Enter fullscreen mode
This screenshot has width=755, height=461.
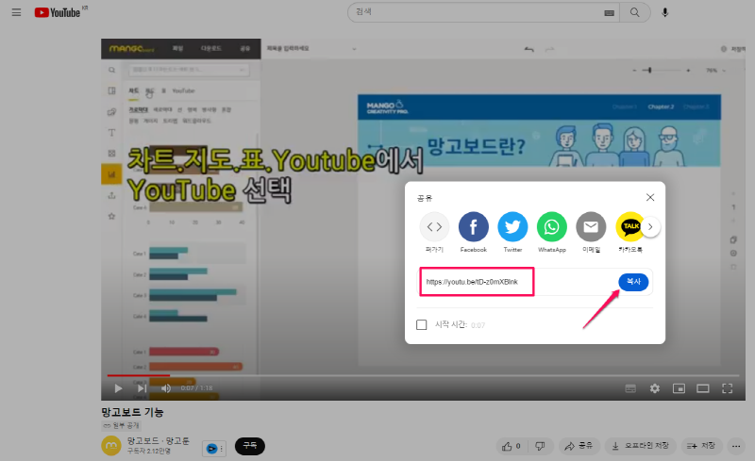(x=727, y=388)
